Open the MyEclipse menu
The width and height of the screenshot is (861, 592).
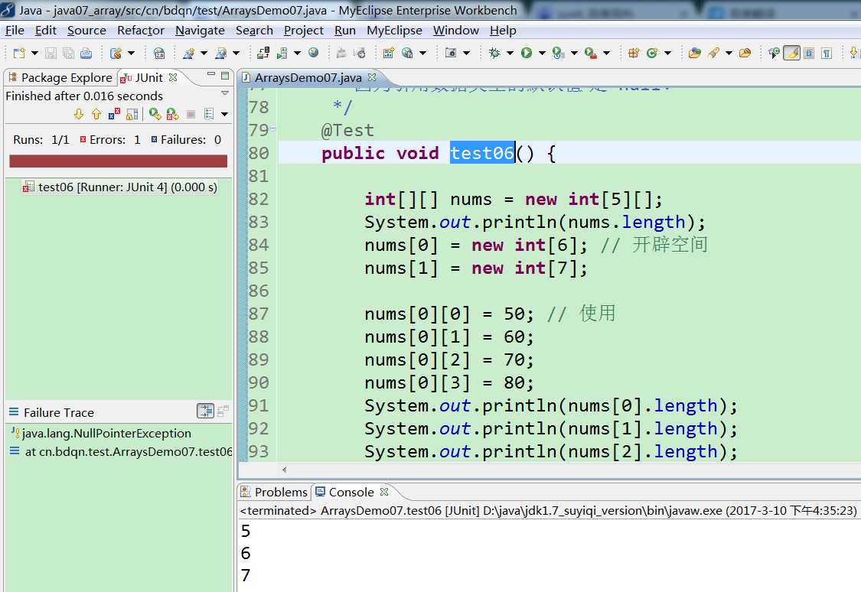(394, 30)
